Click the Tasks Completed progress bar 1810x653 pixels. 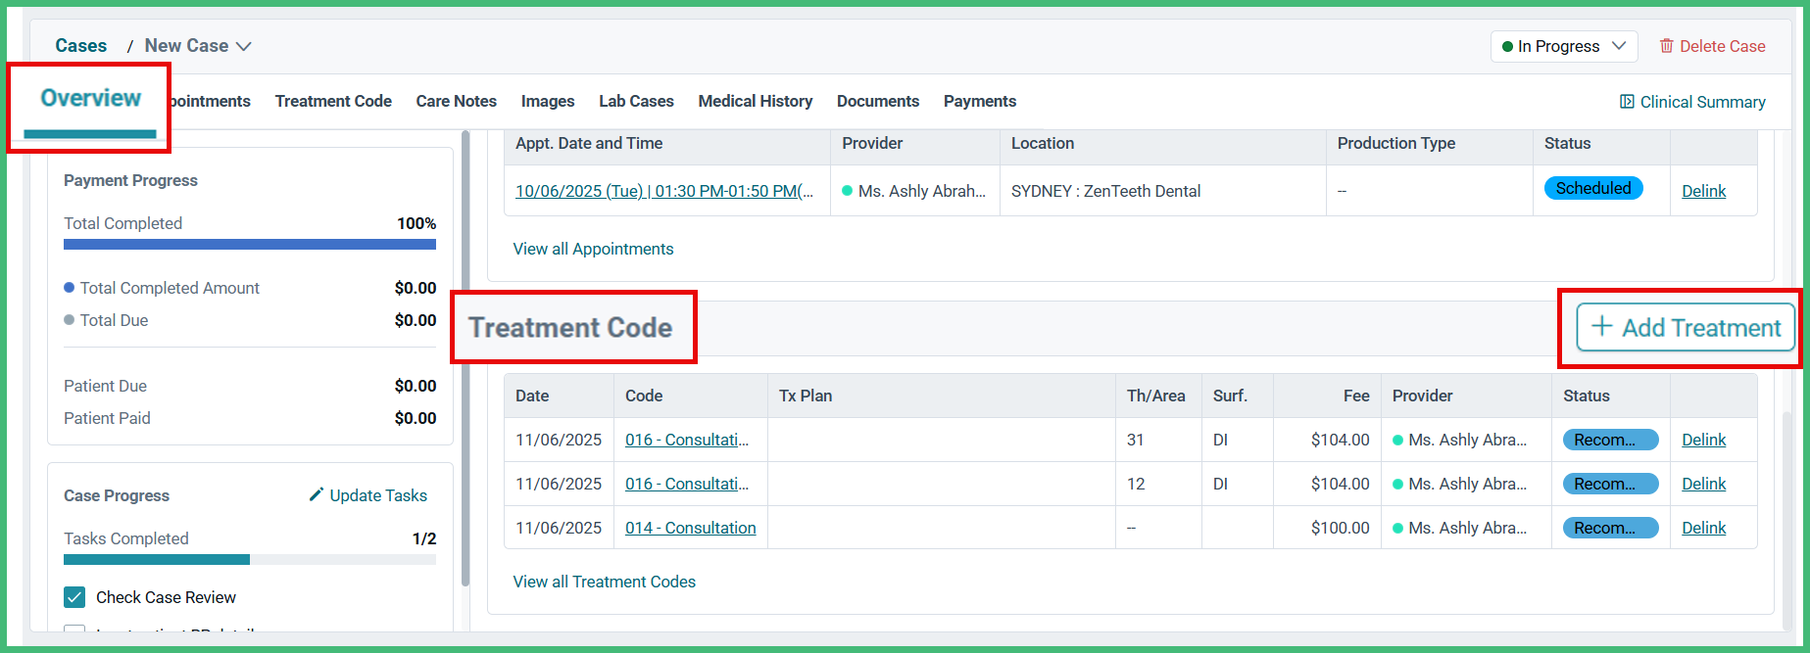(250, 560)
